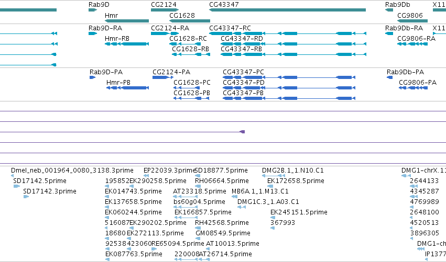Click the RE65094.5prime EST label
Image resolution: width=446 pixels, height=262 pixels.
click(x=178, y=244)
